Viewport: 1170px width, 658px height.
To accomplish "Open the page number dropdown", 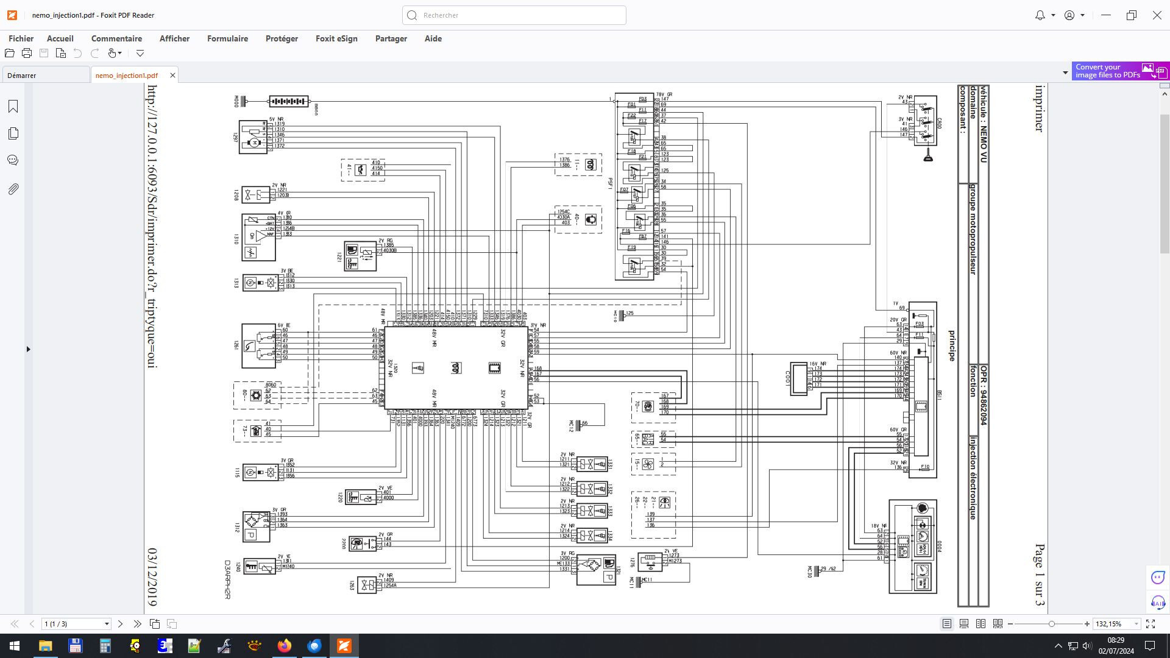I will click(x=107, y=624).
